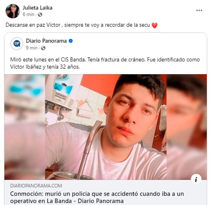The width and height of the screenshot is (210, 205).
Task: Click the broken heart emoji in the caption
Action: pos(155,25)
